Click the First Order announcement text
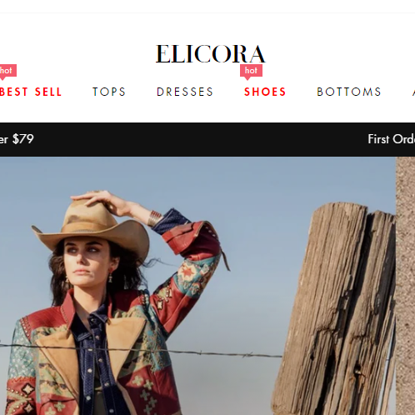Viewport: 415px width, 415px height. [391, 139]
